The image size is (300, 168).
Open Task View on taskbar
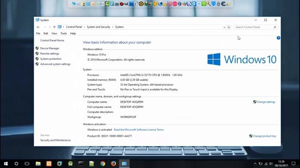27,164
